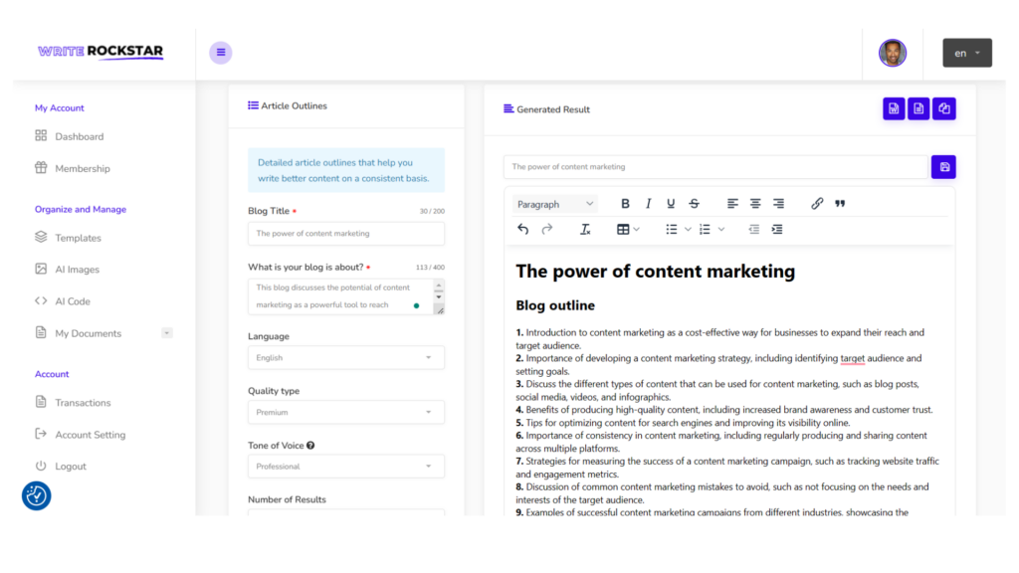Add a blockquote with the quote icon

[840, 204]
